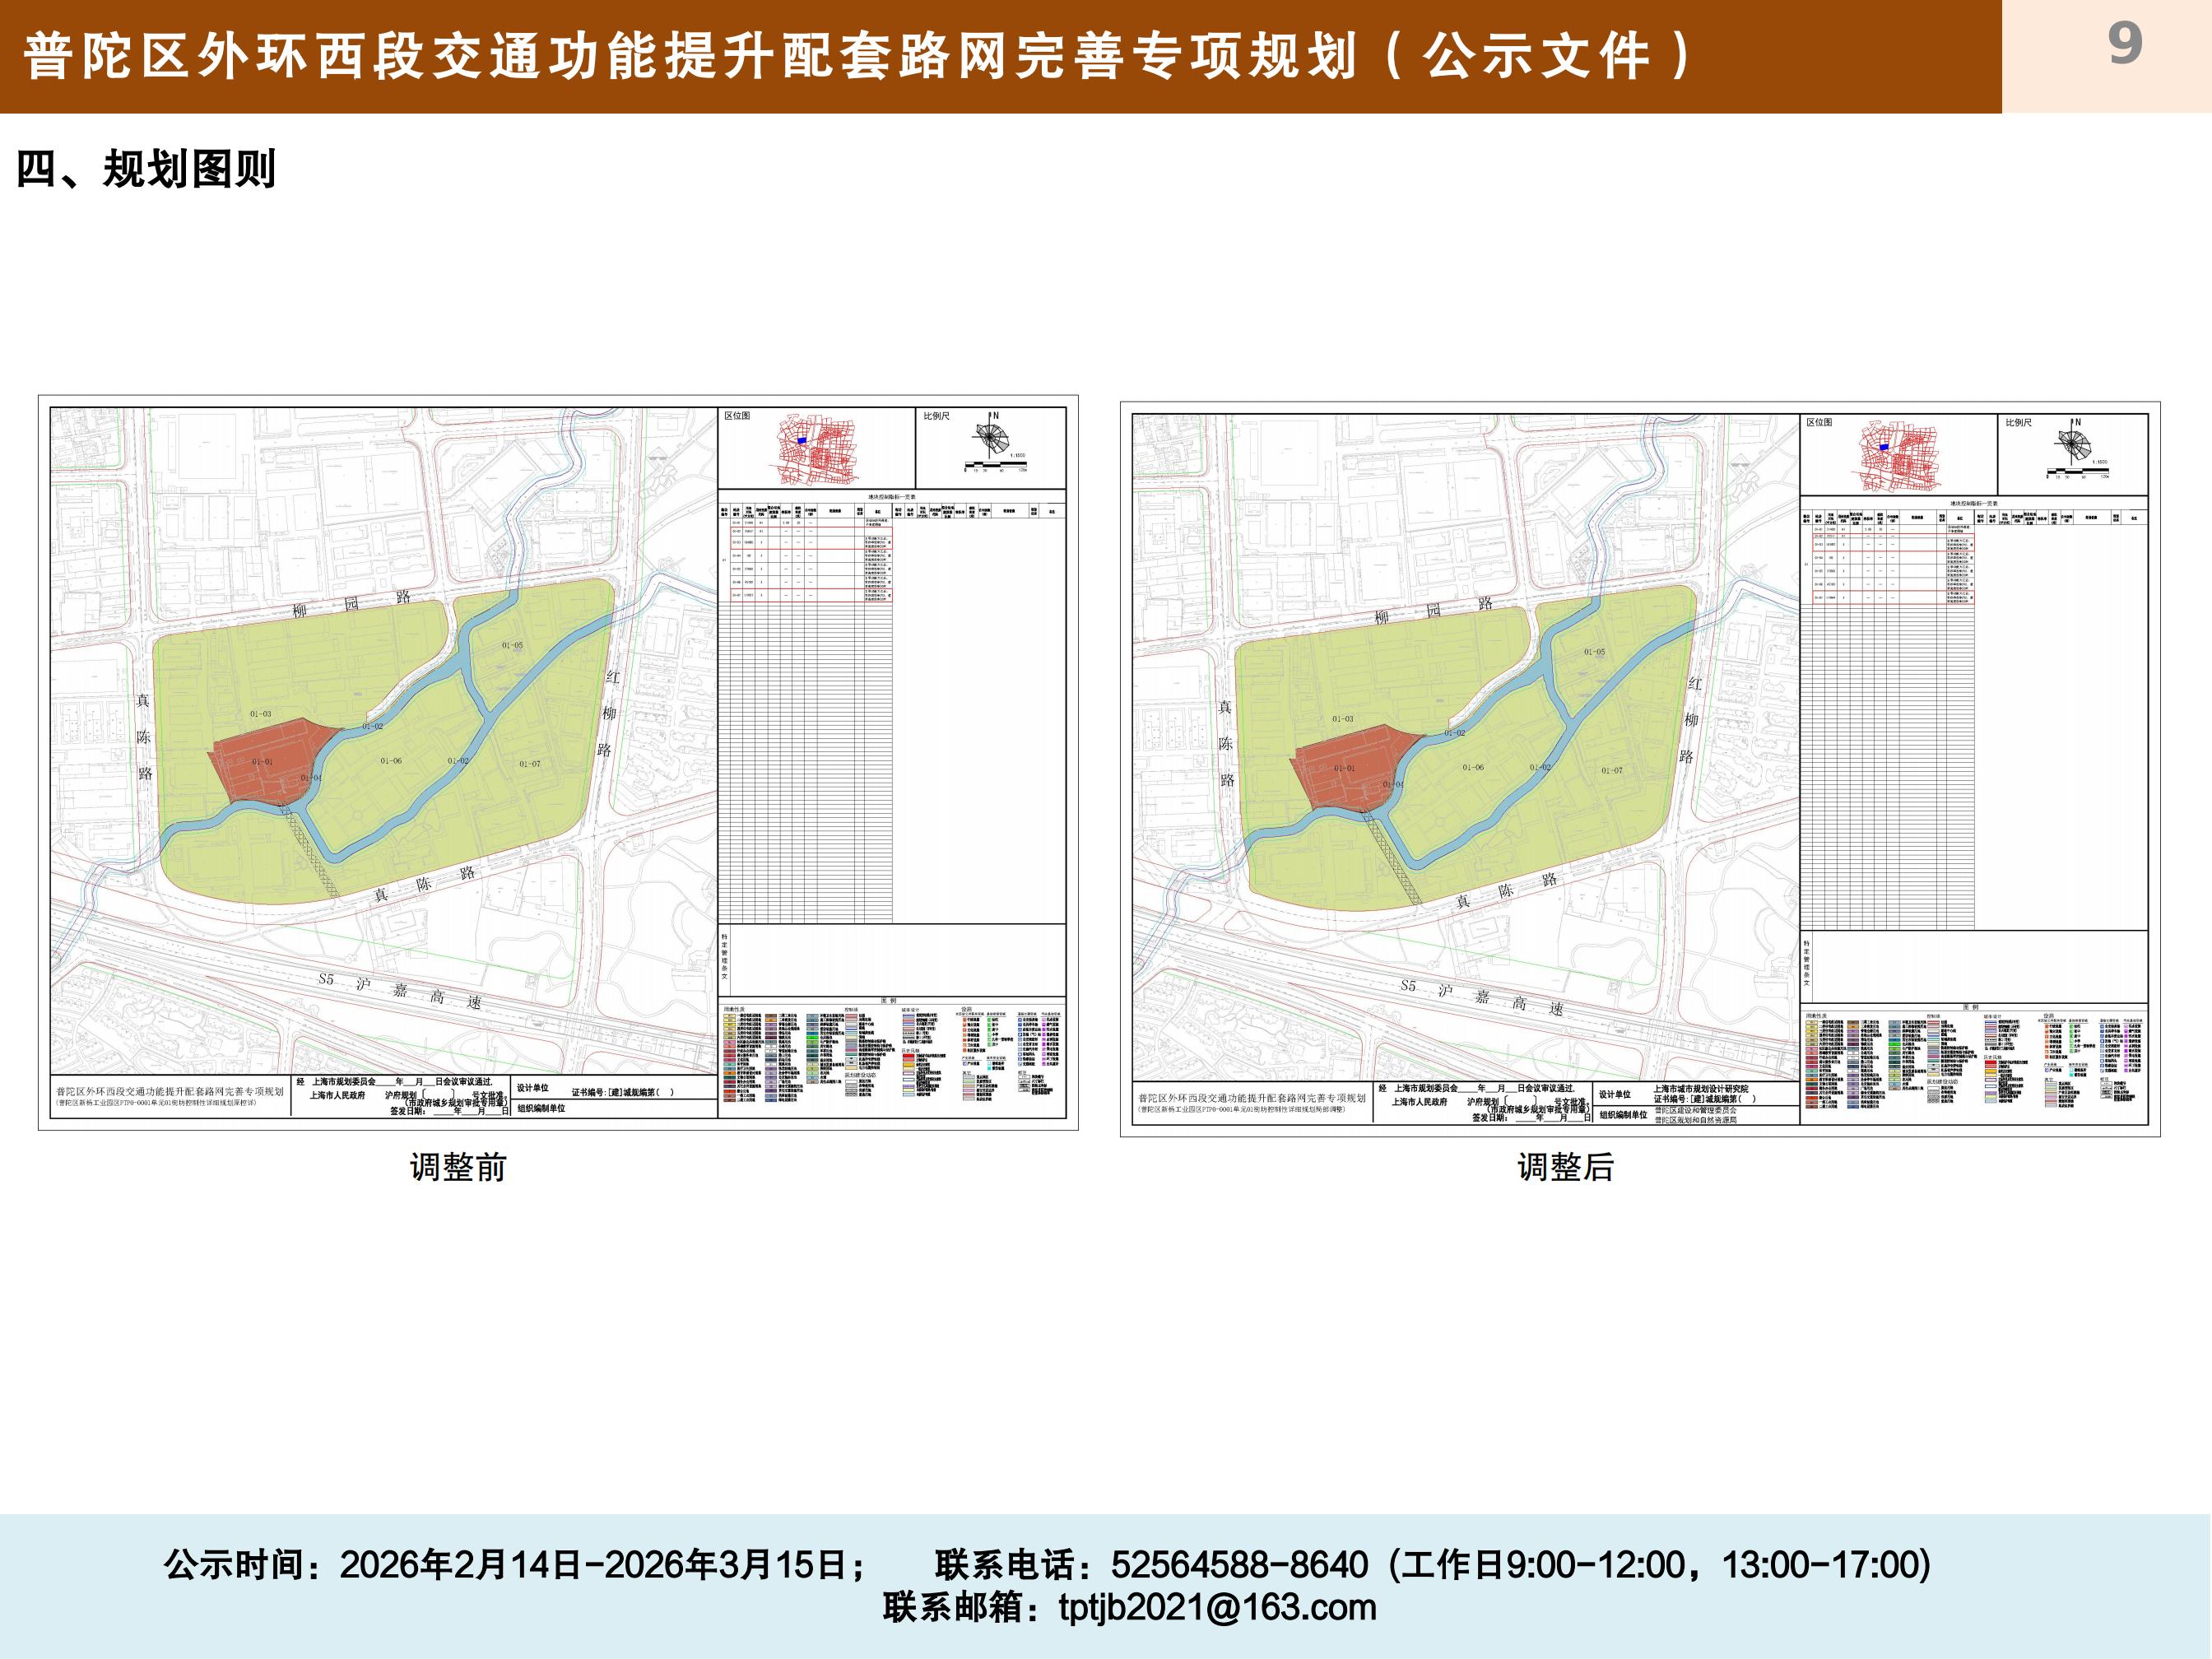The height and width of the screenshot is (1659, 2212).
Task: Click the scale bar under 比例尺 in the left map
Action: click(995, 467)
